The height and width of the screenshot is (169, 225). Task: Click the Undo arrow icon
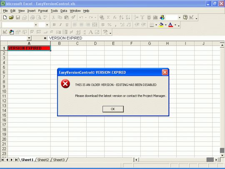[x=81, y=18]
